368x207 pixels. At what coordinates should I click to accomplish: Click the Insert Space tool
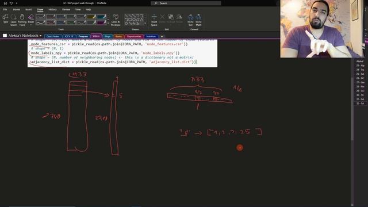[154, 20]
